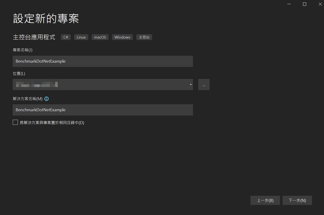Focus the 專案名稱 text field
This screenshot has height=215, width=324.
pyautogui.click(x=103, y=61)
